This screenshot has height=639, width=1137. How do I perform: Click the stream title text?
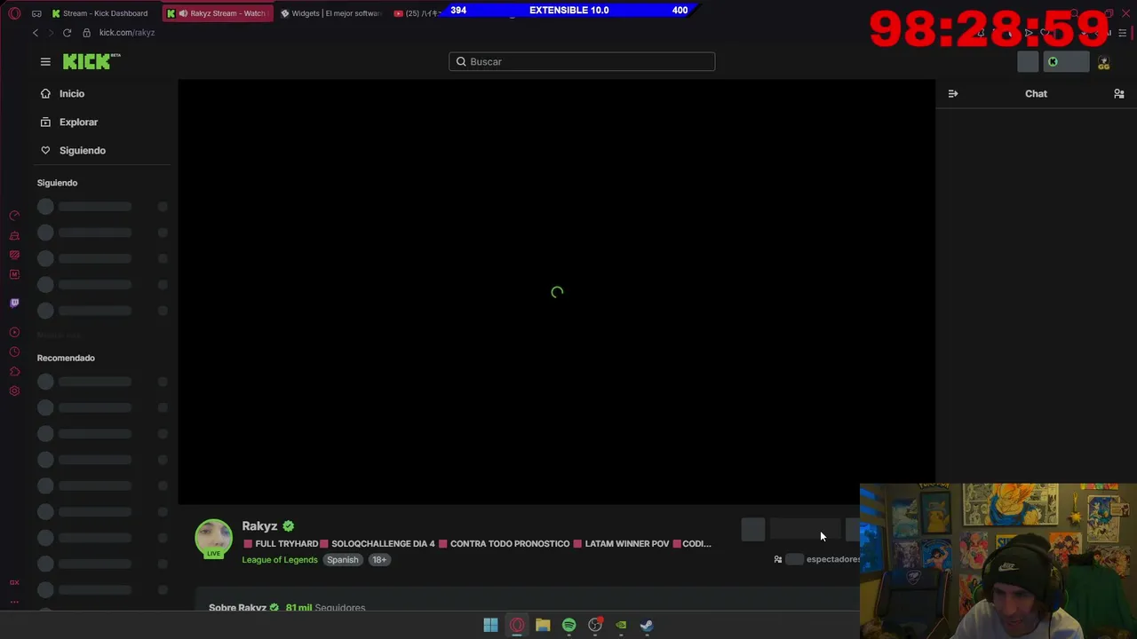pos(477,544)
